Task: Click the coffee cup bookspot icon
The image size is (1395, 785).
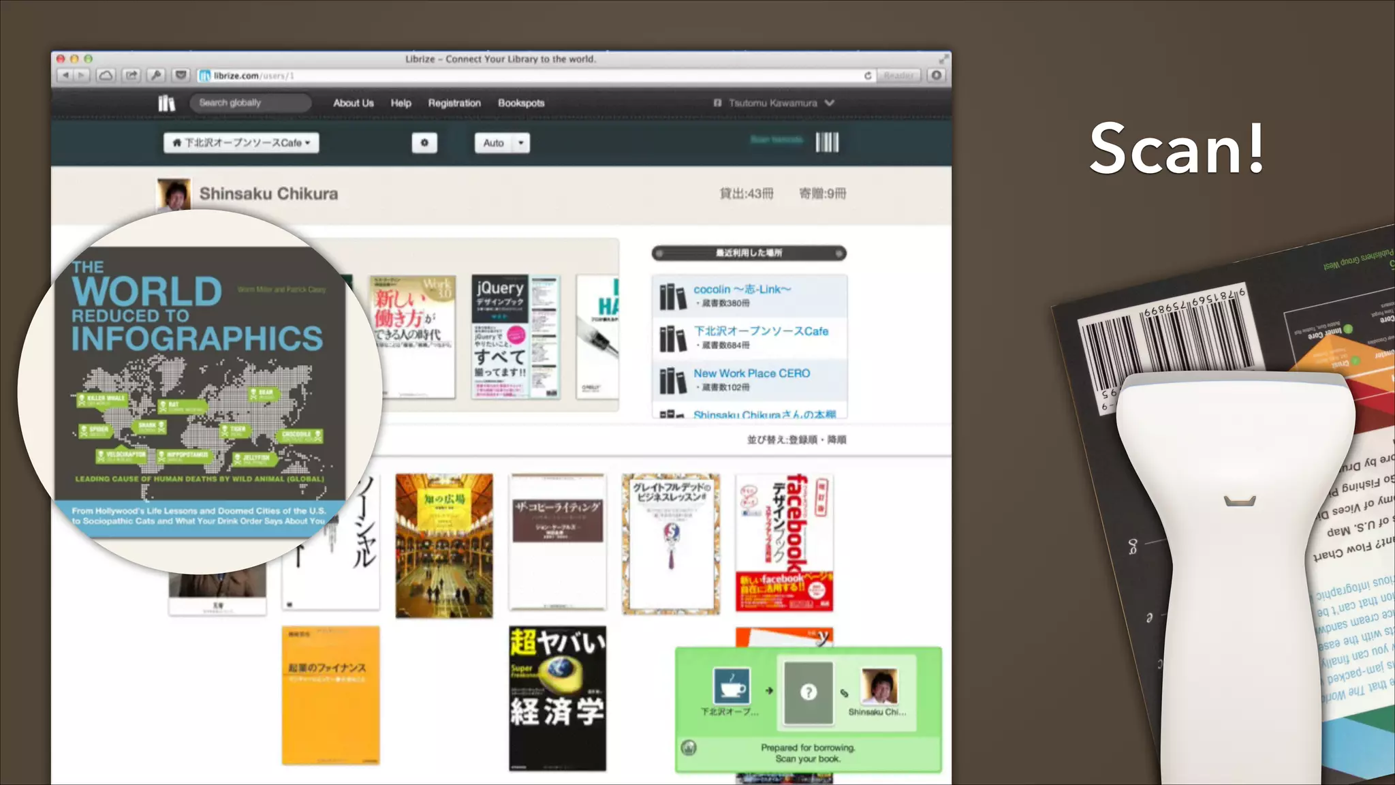Action: point(732,686)
